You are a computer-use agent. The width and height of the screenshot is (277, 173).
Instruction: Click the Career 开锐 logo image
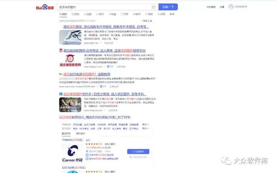point(72,153)
